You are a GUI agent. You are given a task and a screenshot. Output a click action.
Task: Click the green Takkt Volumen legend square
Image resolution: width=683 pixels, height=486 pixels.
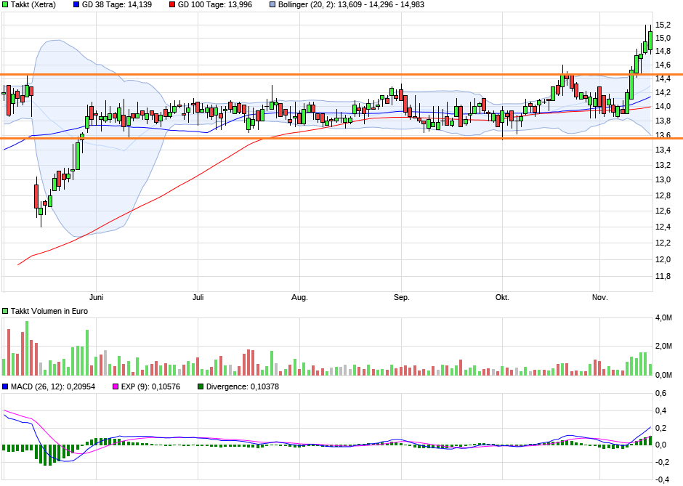coord(6,310)
